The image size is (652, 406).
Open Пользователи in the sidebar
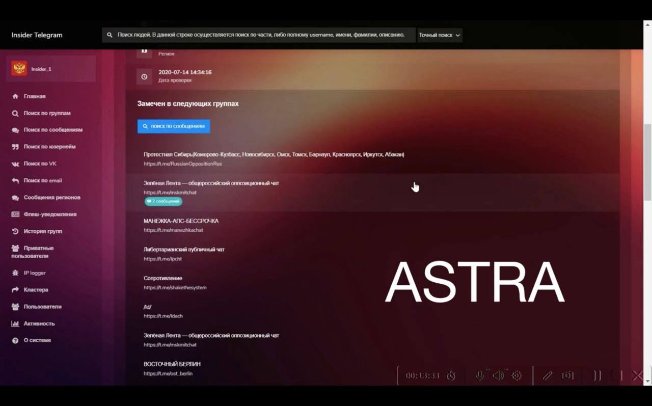coord(42,307)
